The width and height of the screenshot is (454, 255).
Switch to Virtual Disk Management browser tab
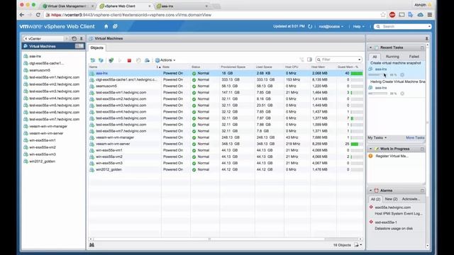point(67,6)
